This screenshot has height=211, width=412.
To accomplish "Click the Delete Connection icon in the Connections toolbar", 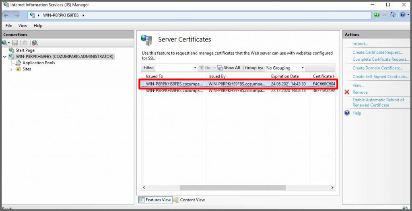I will tap(35, 43).
